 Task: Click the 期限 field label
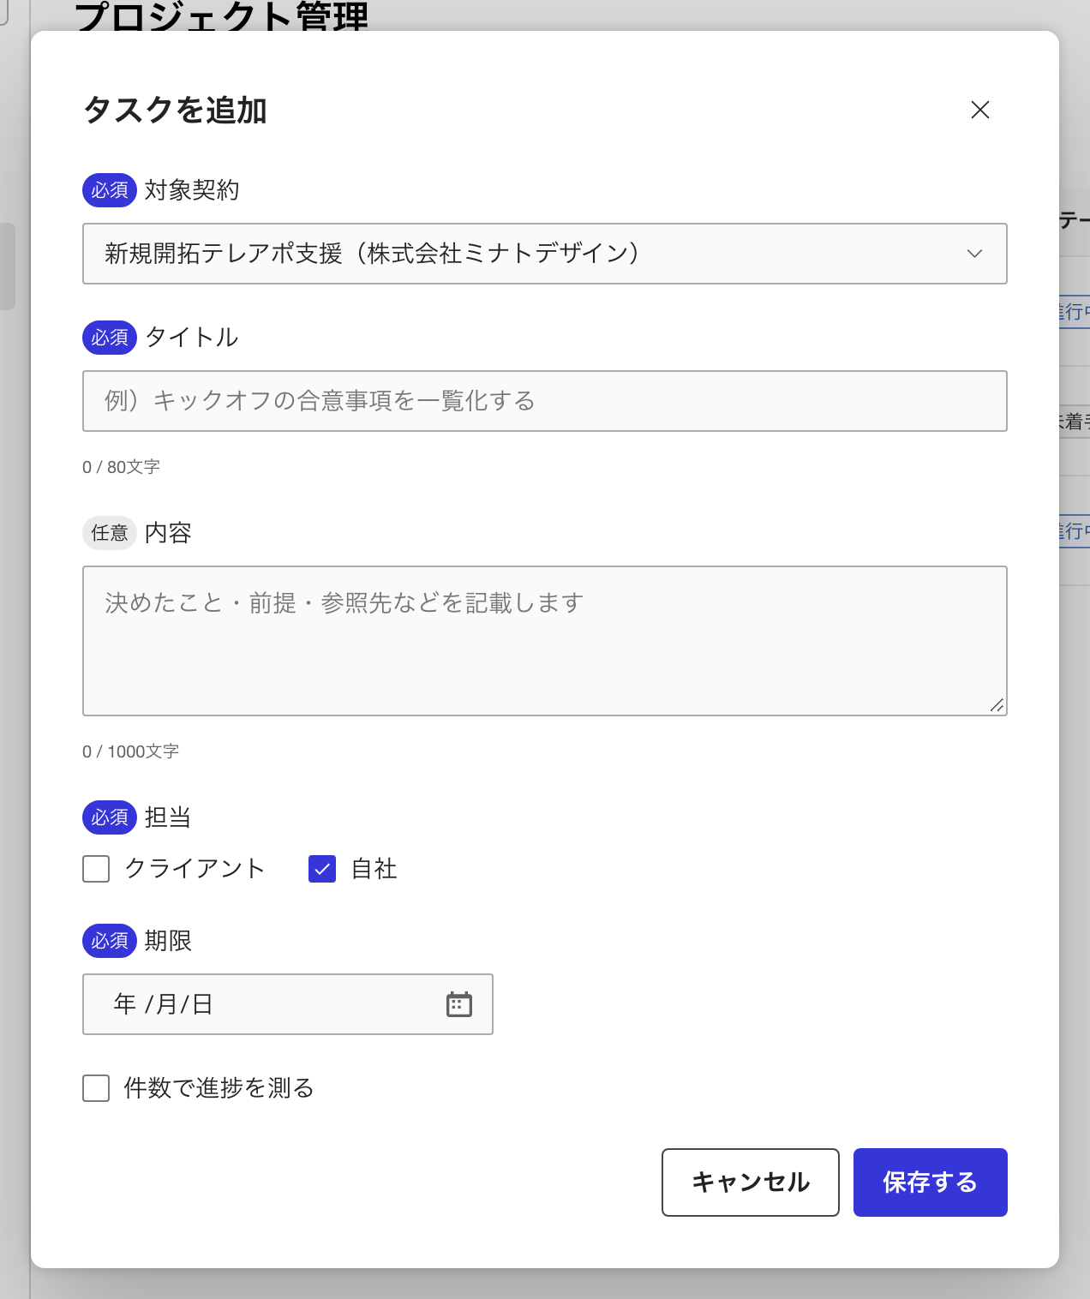168,941
